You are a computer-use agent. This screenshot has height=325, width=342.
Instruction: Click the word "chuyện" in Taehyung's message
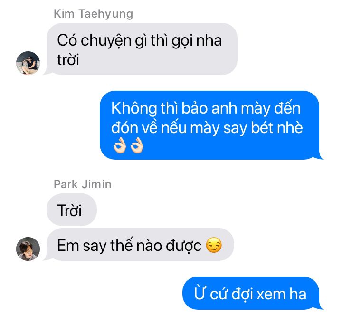click(x=106, y=41)
